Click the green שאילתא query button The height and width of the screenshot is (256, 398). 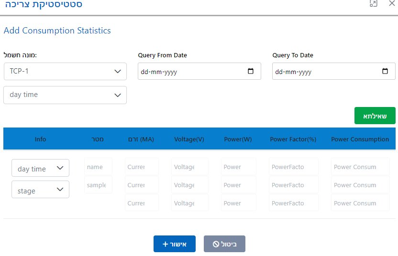[x=375, y=116]
